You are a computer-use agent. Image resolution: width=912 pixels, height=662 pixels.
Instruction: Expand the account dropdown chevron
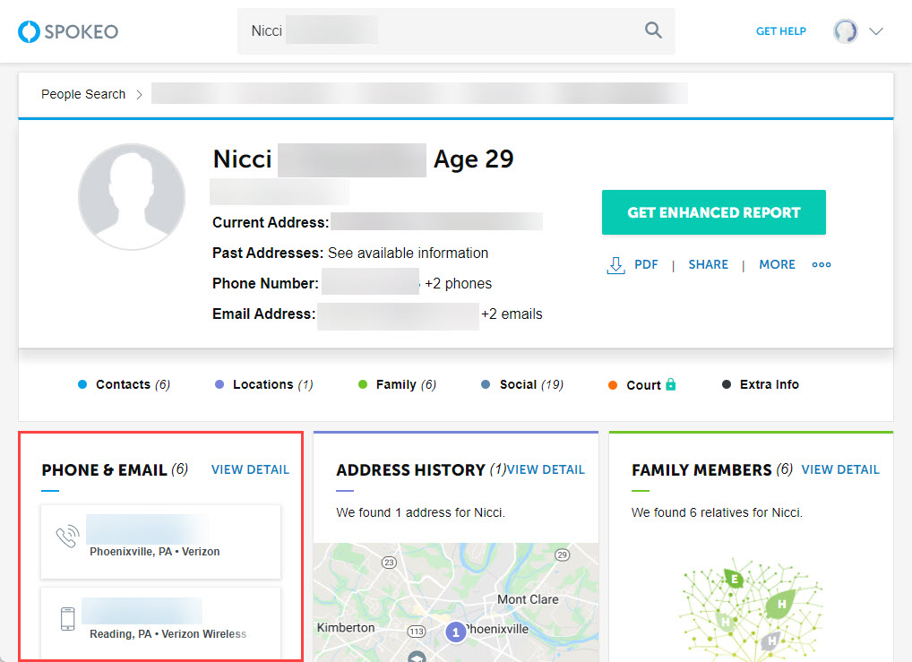[x=876, y=31]
